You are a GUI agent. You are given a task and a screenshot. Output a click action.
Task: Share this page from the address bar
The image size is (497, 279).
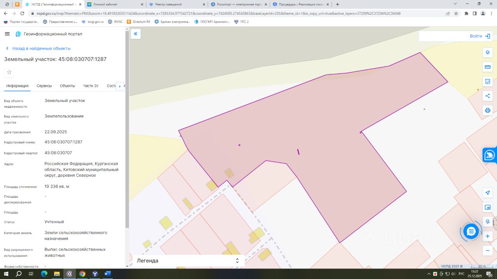448,13
